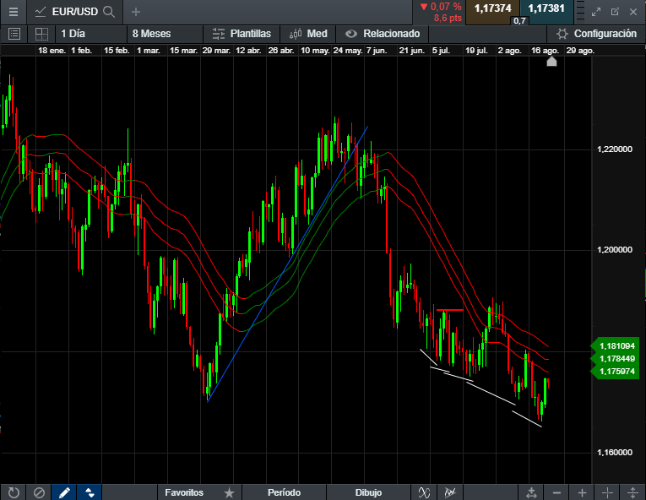Open the Configuración settings
646x500 pixels.
(596, 34)
